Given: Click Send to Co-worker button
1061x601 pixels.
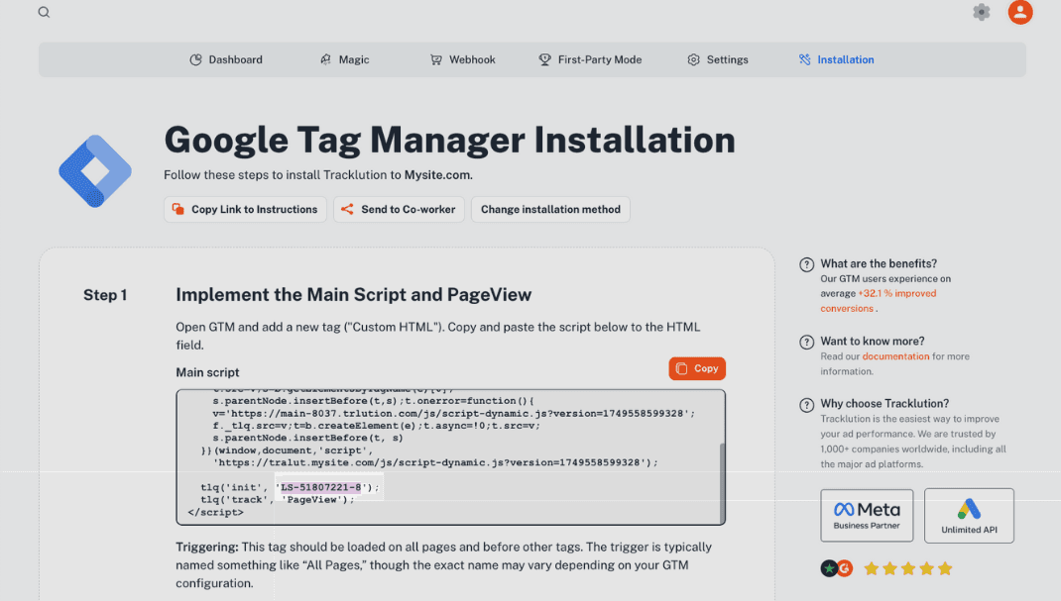Looking at the screenshot, I should [399, 209].
